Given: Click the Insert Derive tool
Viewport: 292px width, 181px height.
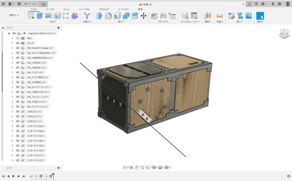Looking at the screenshot, I should (231, 16).
